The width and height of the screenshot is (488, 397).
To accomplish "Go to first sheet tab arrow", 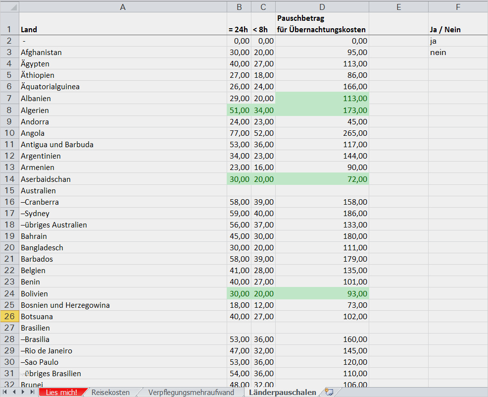I will 4,392.
